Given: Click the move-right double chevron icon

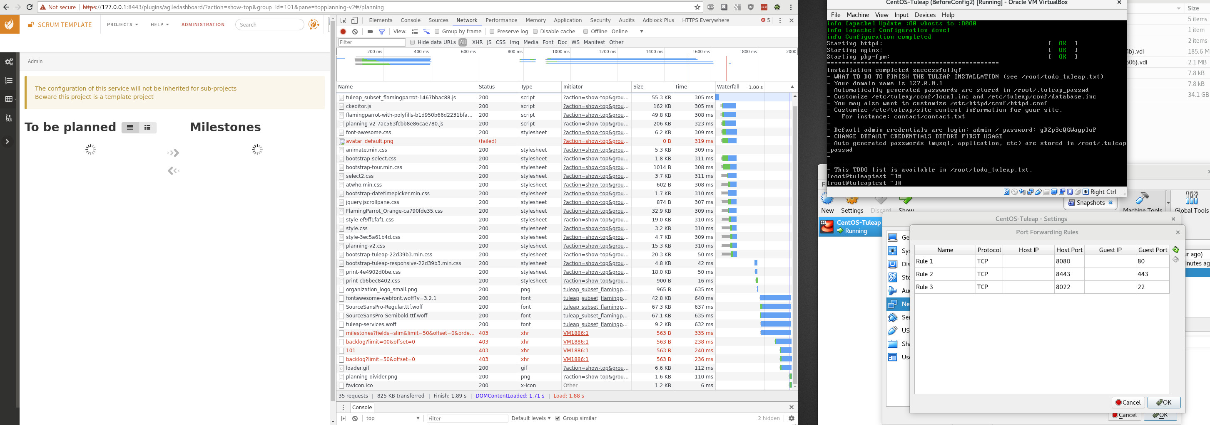Looking at the screenshot, I should [x=173, y=153].
